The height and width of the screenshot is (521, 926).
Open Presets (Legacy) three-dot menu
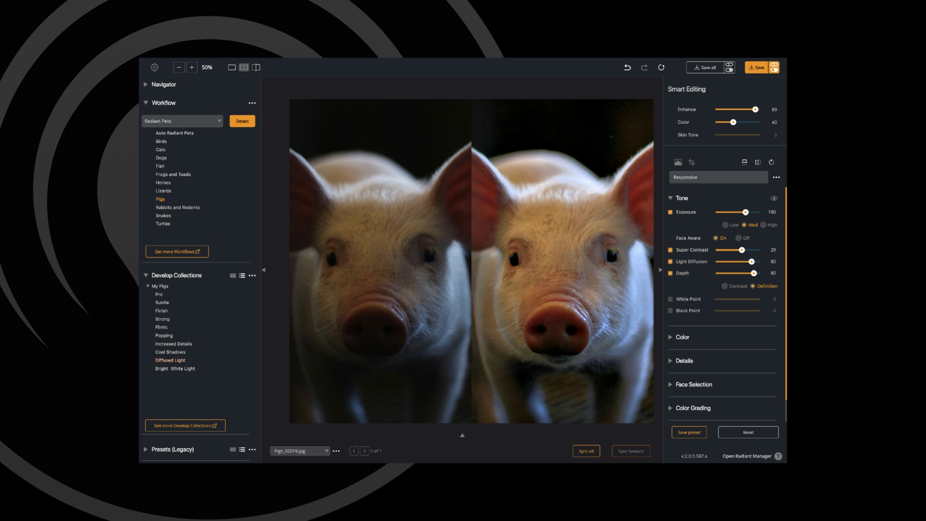252,450
